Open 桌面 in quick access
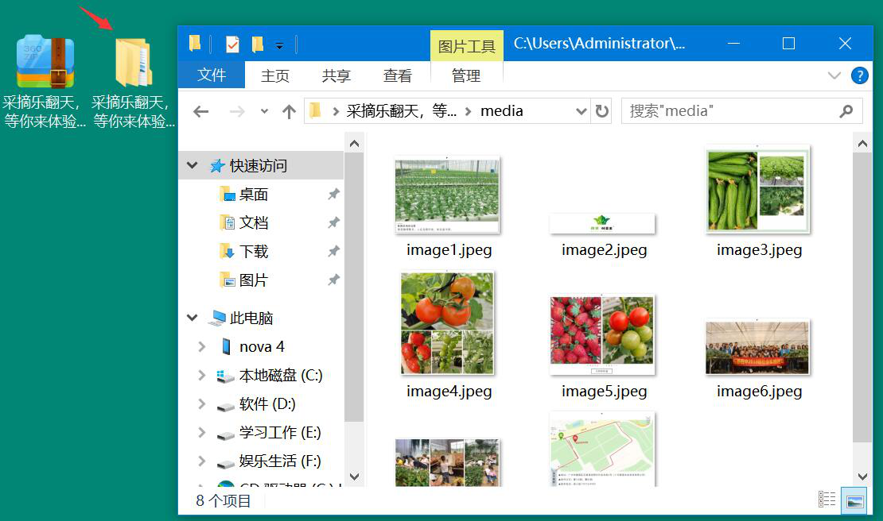883x521 pixels. pyautogui.click(x=253, y=195)
